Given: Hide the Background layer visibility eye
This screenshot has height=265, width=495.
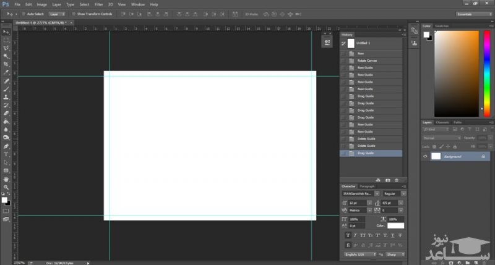Looking at the screenshot, I should click(425, 156).
